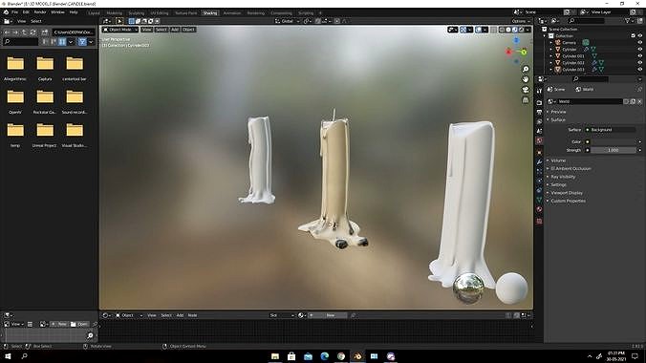This screenshot has height=363, width=646.
Task: Open the Render menu
Action: [x=40, y=12]
